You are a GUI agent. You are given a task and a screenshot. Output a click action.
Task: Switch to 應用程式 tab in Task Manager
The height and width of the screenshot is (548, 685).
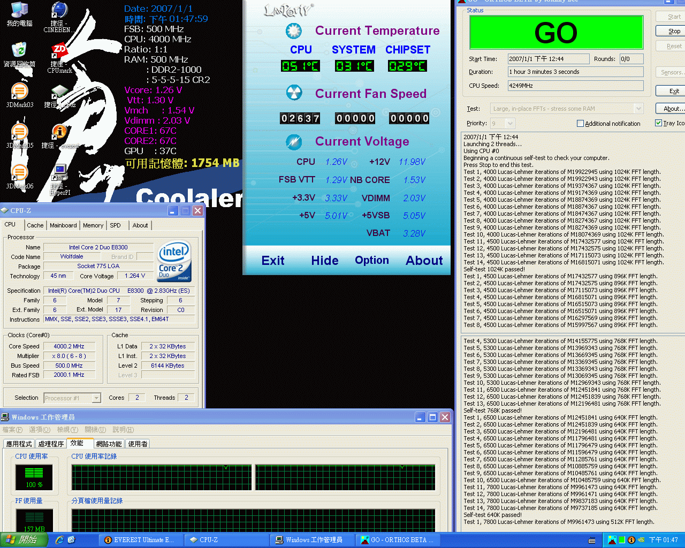19,444
